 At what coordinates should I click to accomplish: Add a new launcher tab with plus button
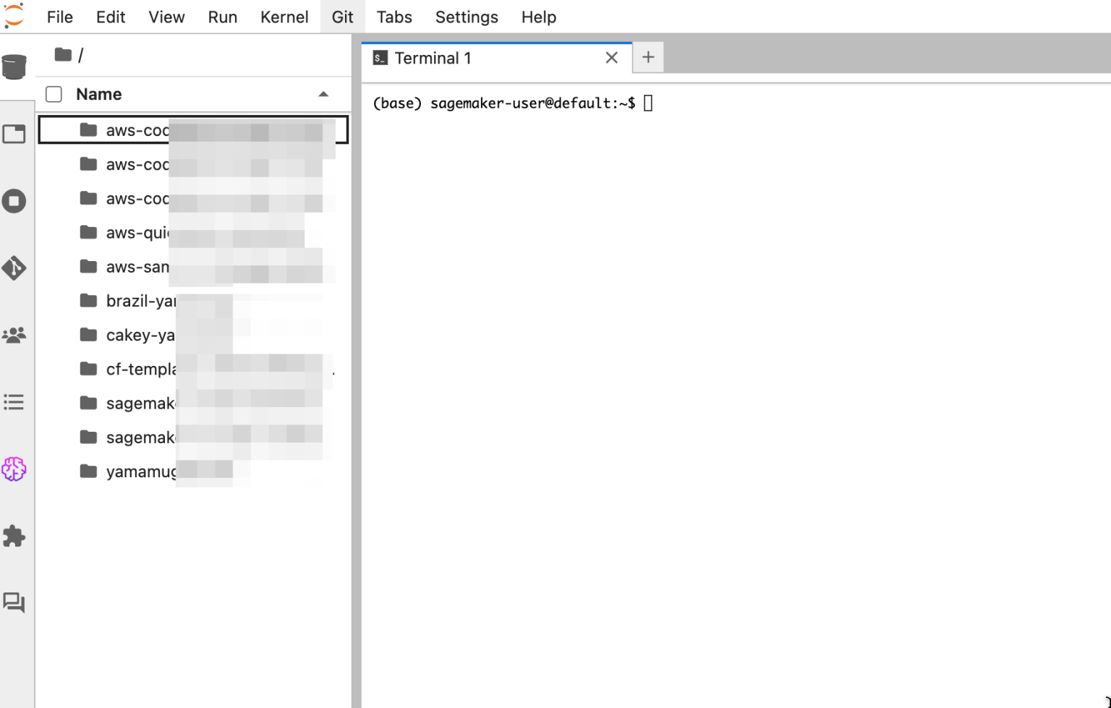point(648,57)
